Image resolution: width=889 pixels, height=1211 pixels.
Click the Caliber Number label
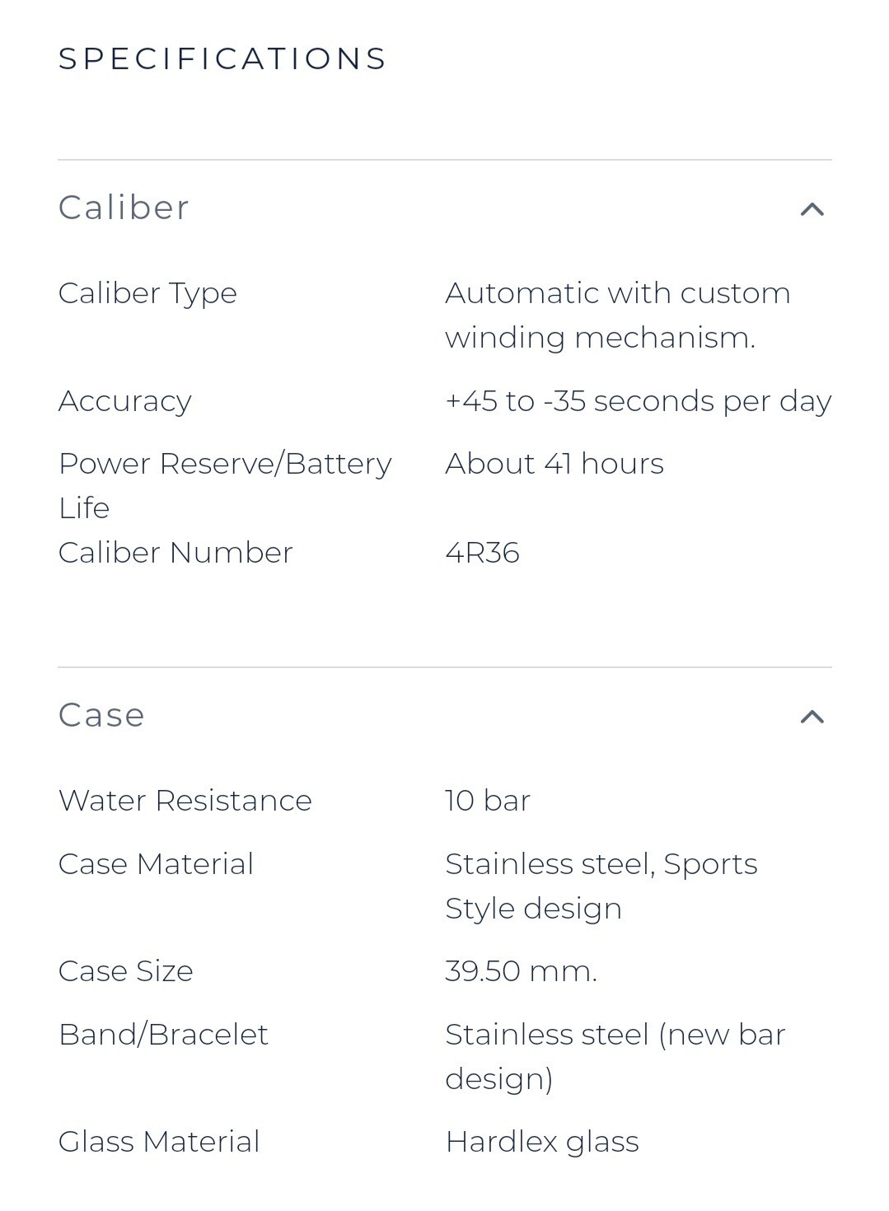click(x=175, y=553)
